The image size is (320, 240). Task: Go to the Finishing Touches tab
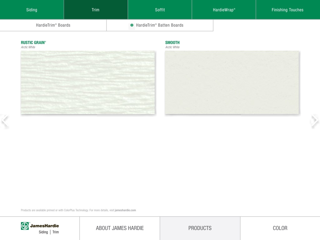coord(288,10)
